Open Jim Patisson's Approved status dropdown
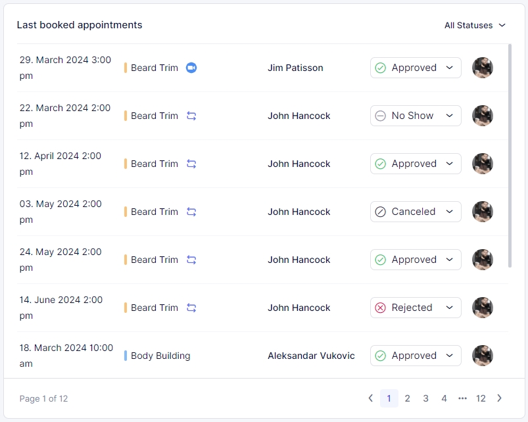 (416, 68)
